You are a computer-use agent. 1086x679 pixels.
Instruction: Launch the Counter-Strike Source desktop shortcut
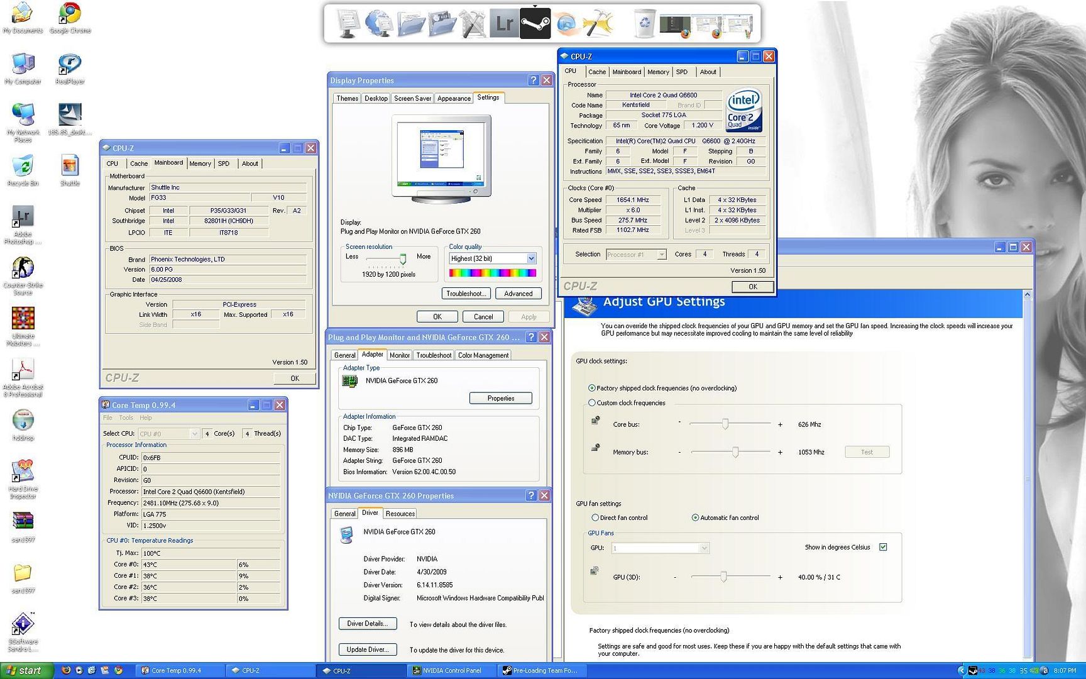click(23, 275)
